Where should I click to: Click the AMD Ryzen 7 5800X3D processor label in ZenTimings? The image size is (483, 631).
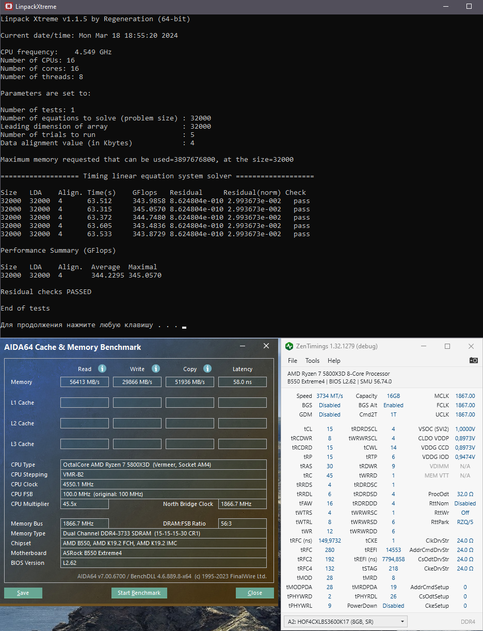coord(339,374)
